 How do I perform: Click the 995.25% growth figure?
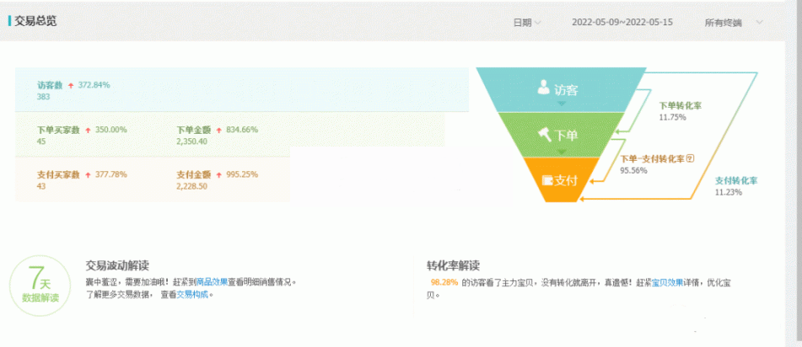tap(242, 175)
